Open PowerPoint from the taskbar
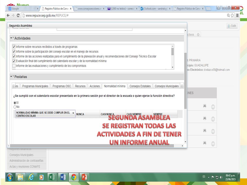 [x=84, y=177]
